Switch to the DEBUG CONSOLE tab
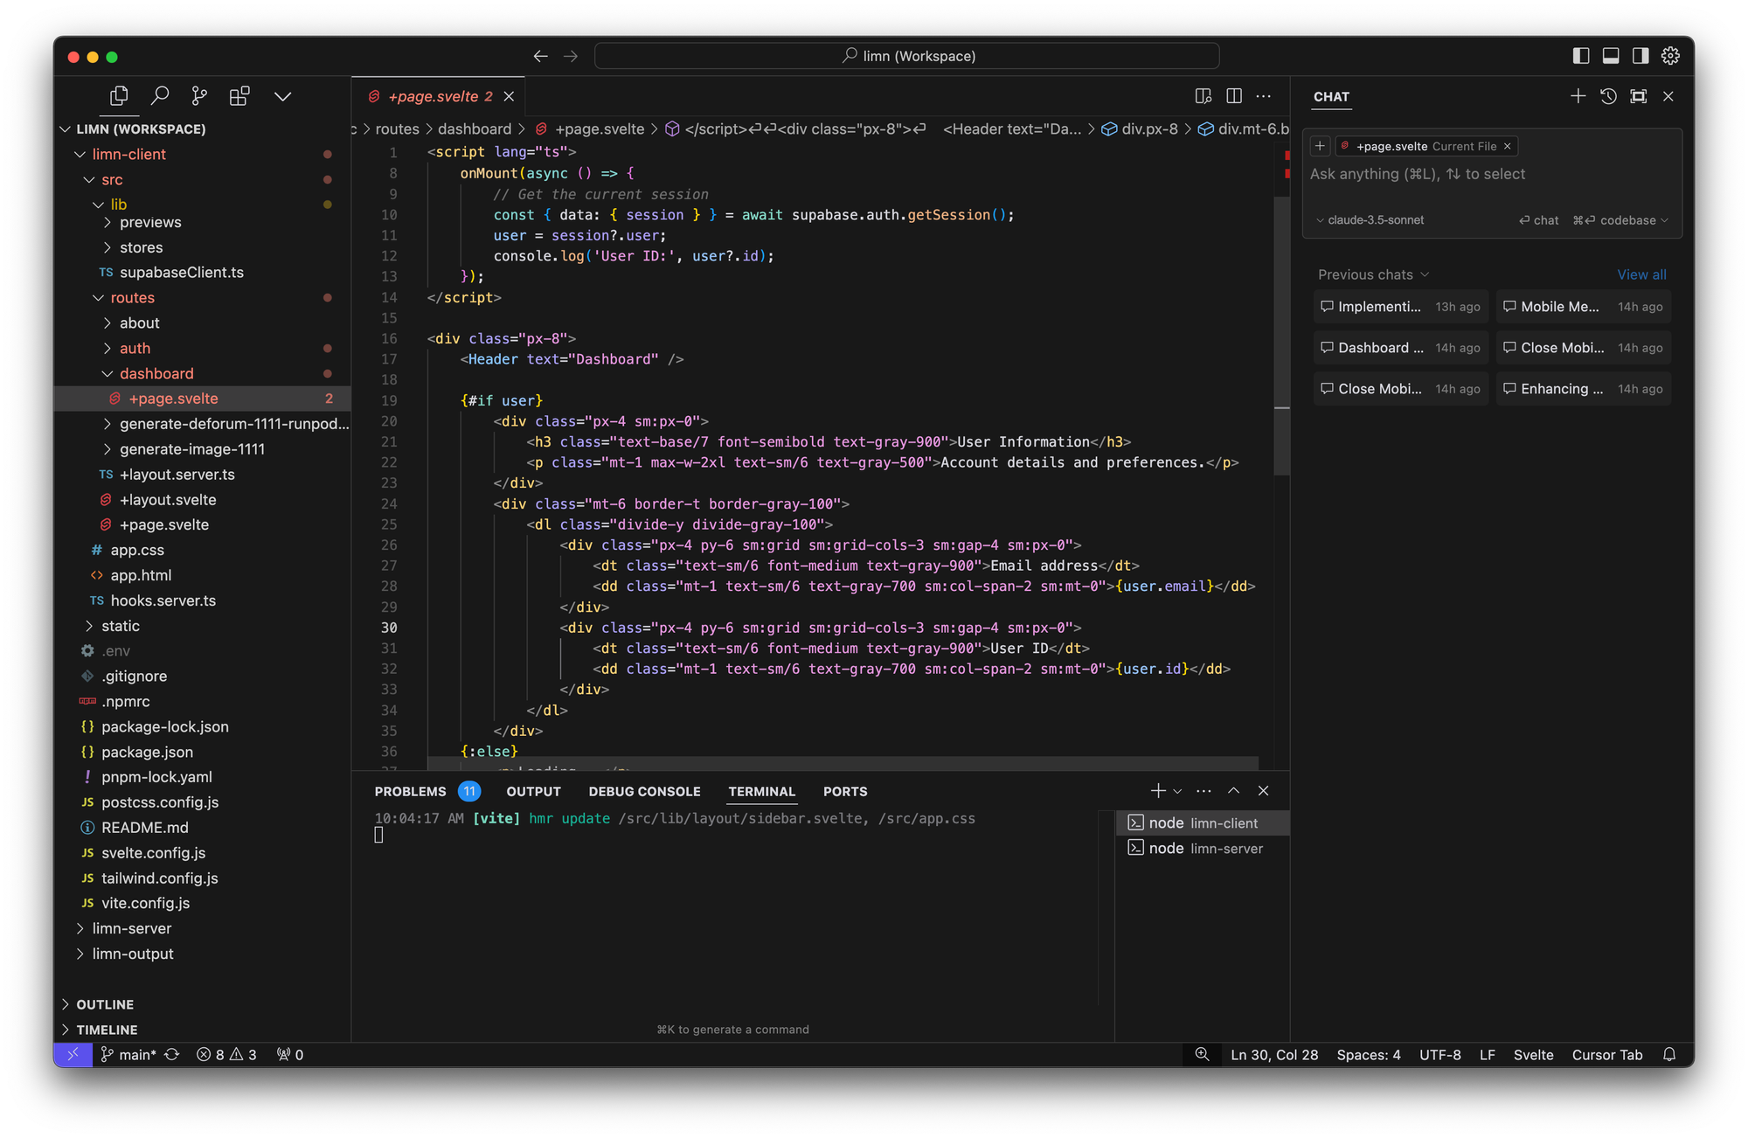This screenshot has height=1138, width=1748. point(644,791)
